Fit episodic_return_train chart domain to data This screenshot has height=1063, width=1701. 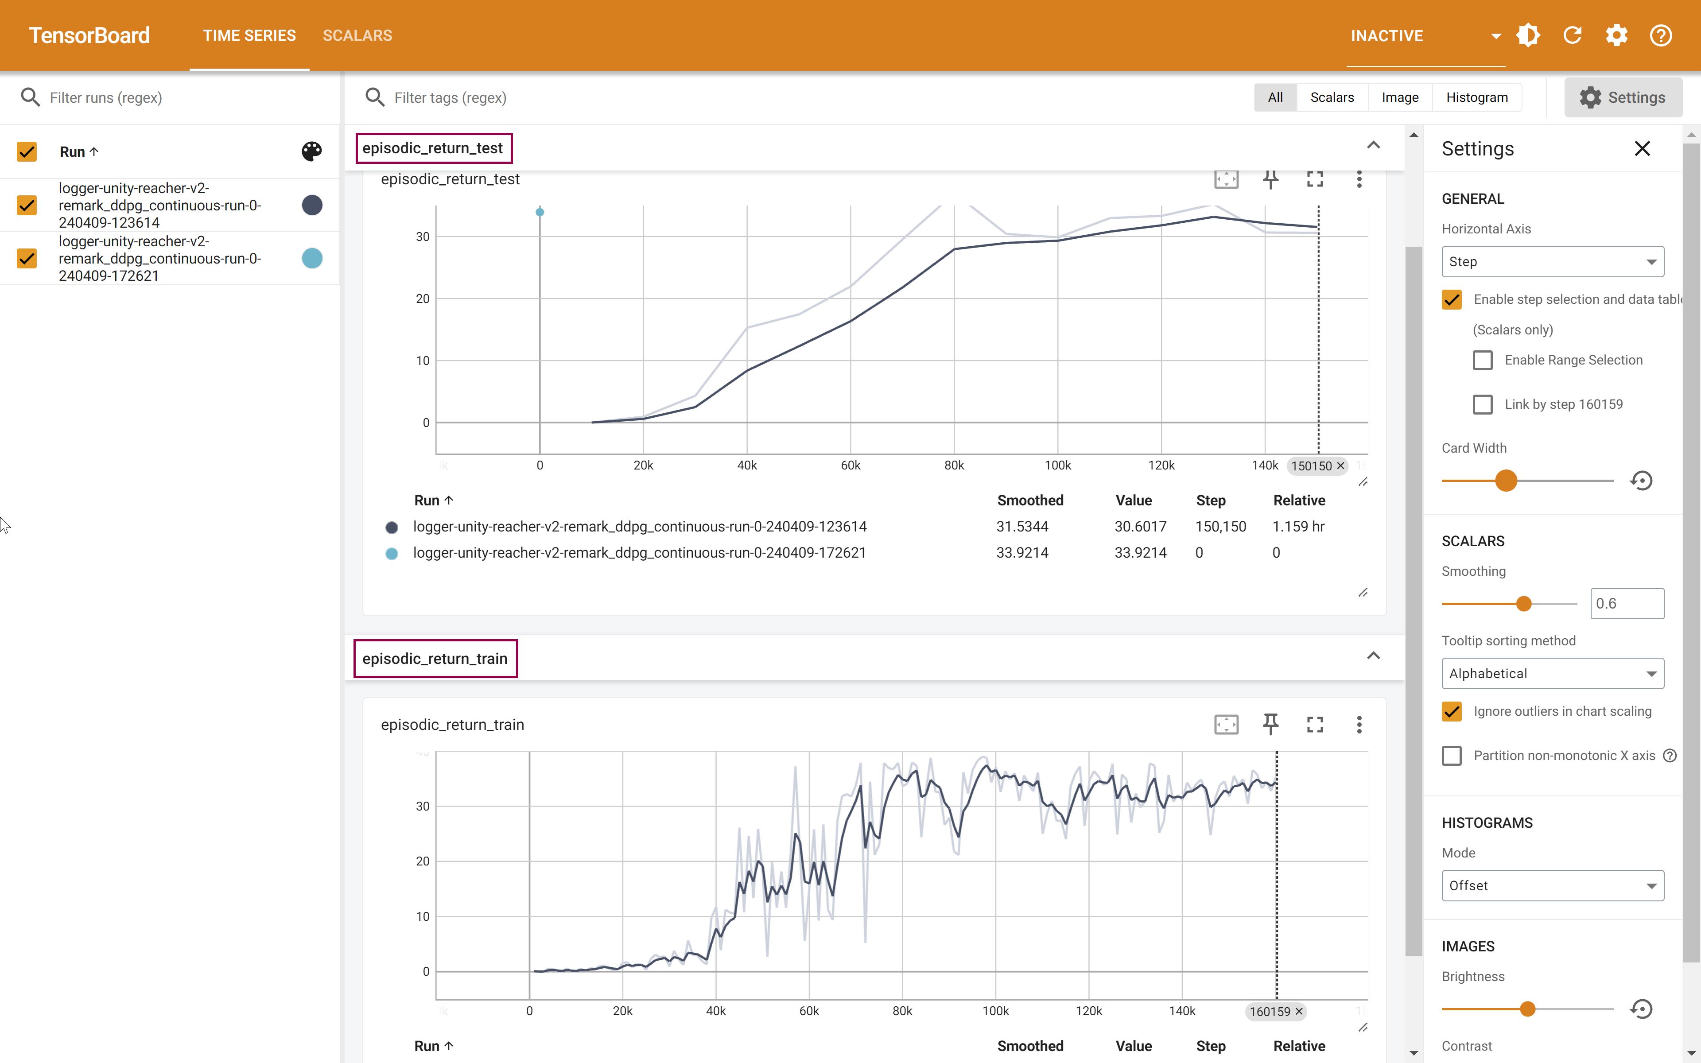coord(1226,725)
